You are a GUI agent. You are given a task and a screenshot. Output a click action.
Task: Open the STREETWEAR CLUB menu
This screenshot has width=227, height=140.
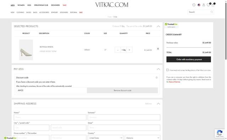41,5
